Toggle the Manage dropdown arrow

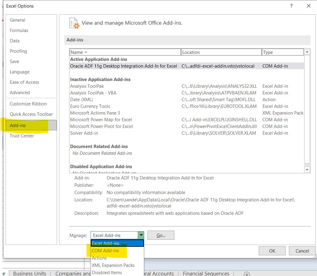pos(141,235)
